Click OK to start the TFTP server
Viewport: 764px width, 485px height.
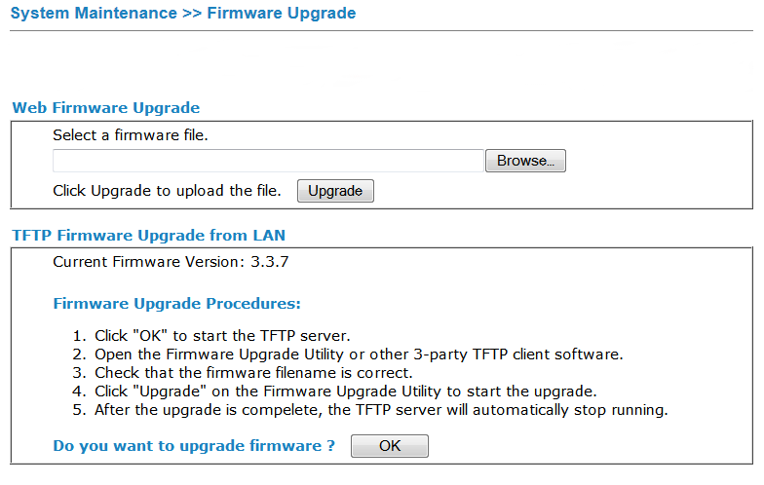(x=389, y=446)
